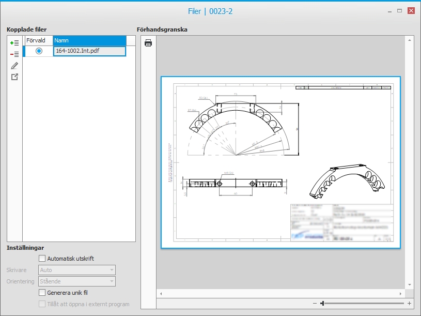Viewport: 421px width, 316px height.
Task: Select the Förvald radio button for 164-1002.Int.pdf
Action: pos(39,51)
